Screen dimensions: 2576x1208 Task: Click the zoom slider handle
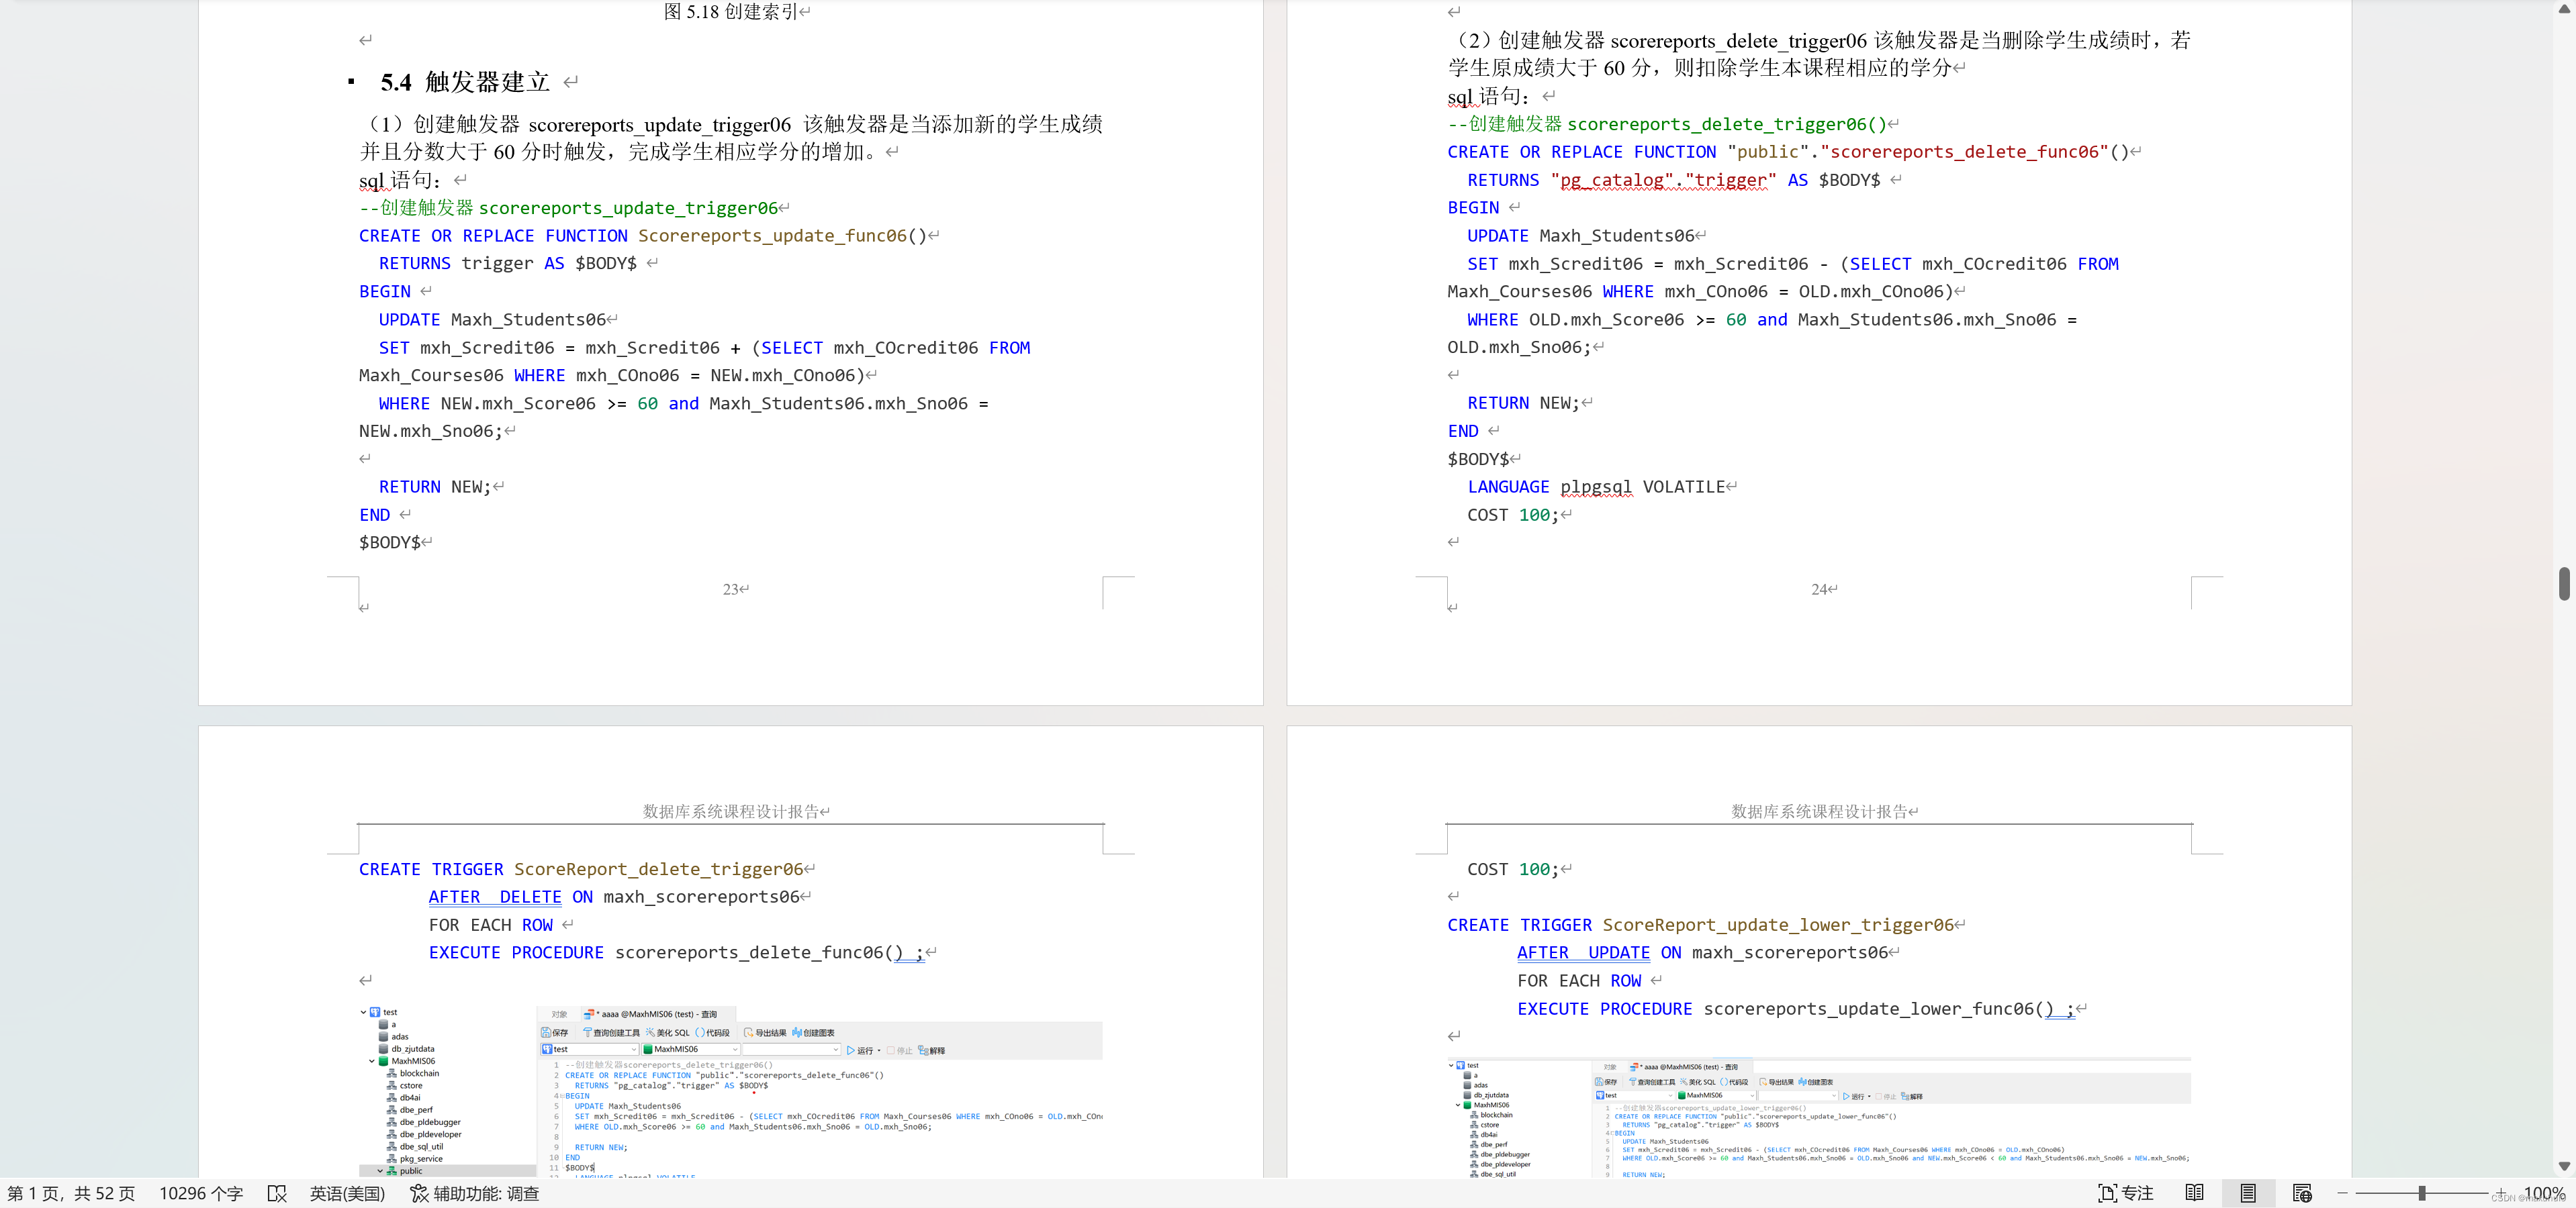click(2421, 1193)
